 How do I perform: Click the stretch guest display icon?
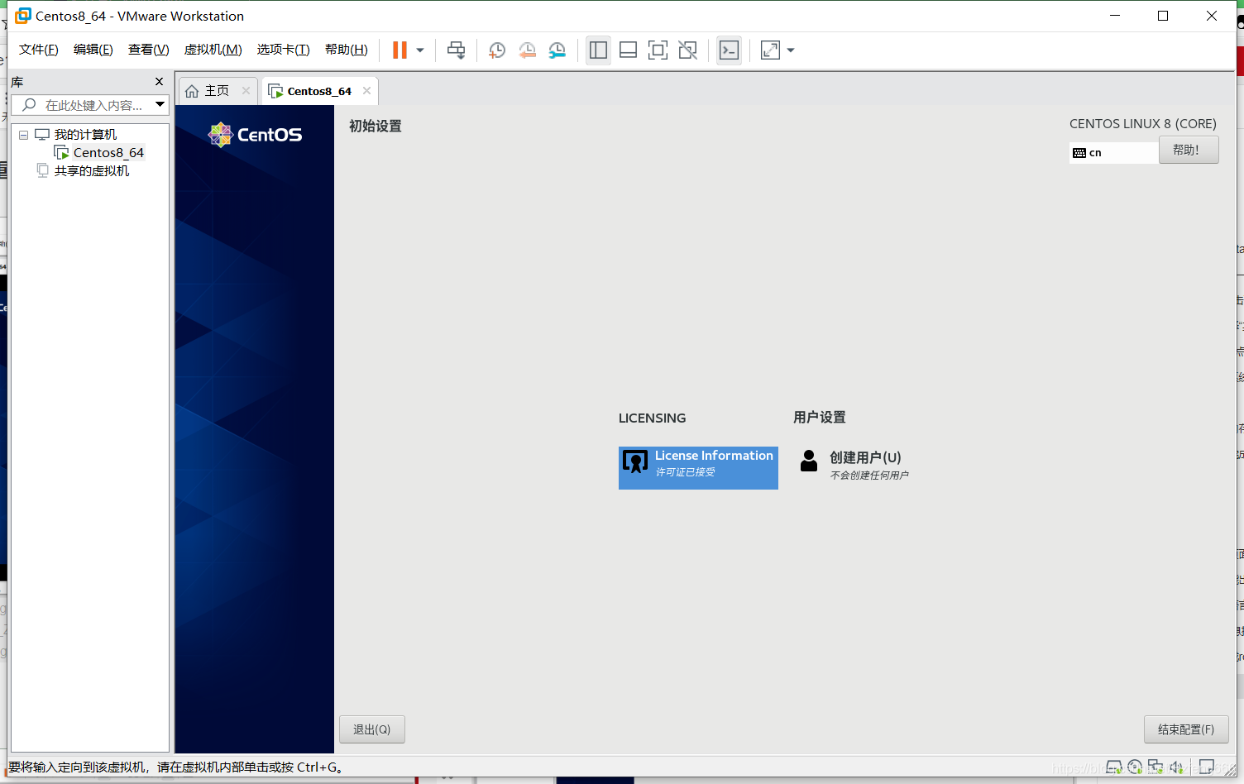770,50
